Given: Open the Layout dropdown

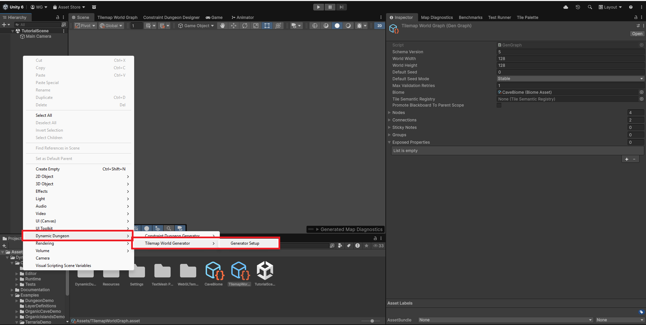Looking at the screenshot, I should (610, 7).
